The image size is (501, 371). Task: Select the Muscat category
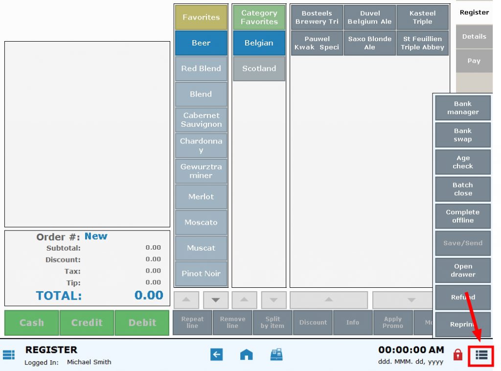click(x=201, y=248)
